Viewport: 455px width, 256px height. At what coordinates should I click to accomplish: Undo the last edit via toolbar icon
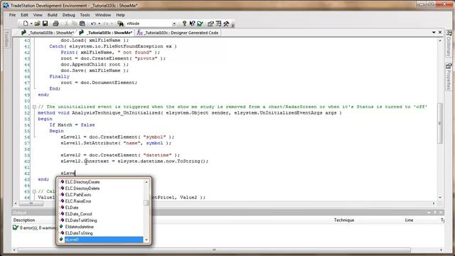[x=93, y=23]
